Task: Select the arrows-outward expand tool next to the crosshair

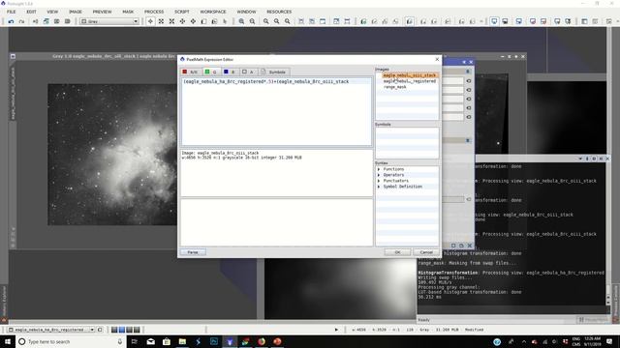Action: 161,21
